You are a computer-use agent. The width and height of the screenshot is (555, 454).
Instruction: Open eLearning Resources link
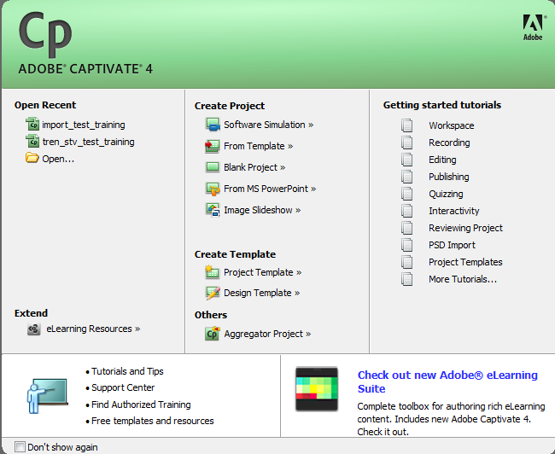[93, 329]
